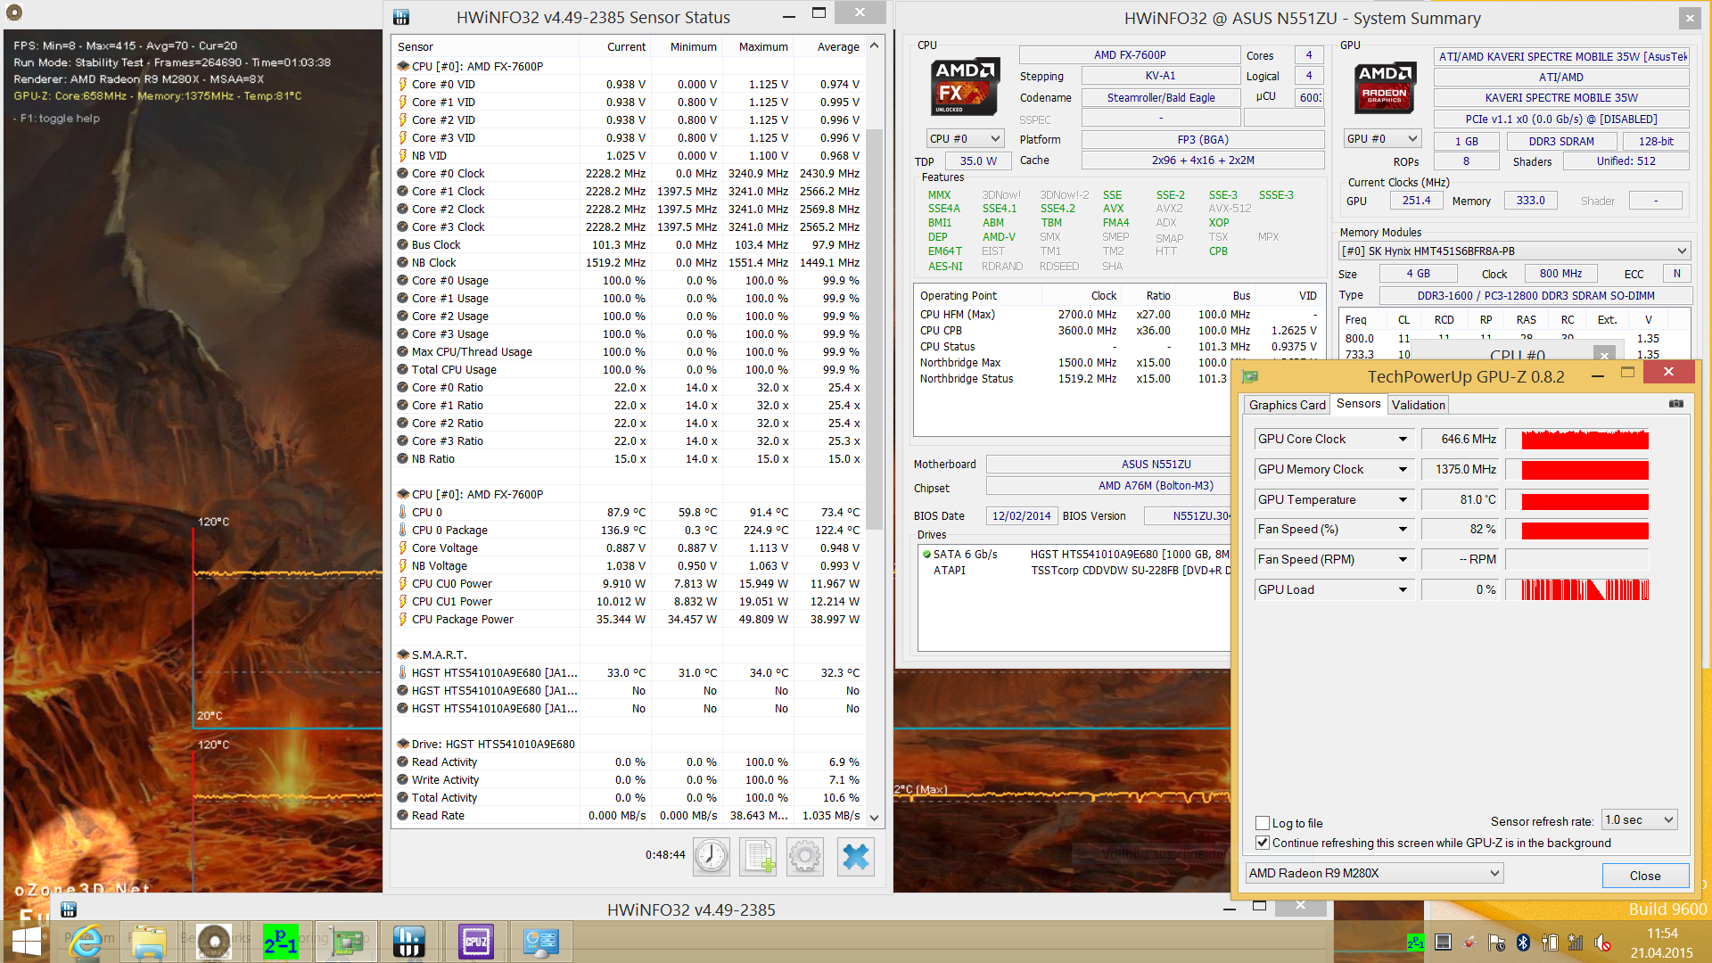Open CPU-Z from the taskbar

(475, 942)
